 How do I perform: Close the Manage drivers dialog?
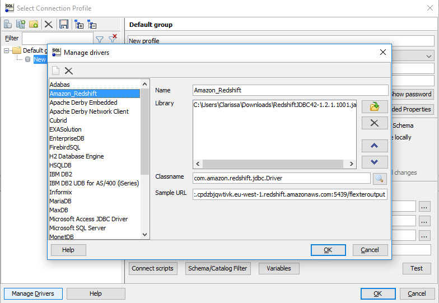click(383, 52)
